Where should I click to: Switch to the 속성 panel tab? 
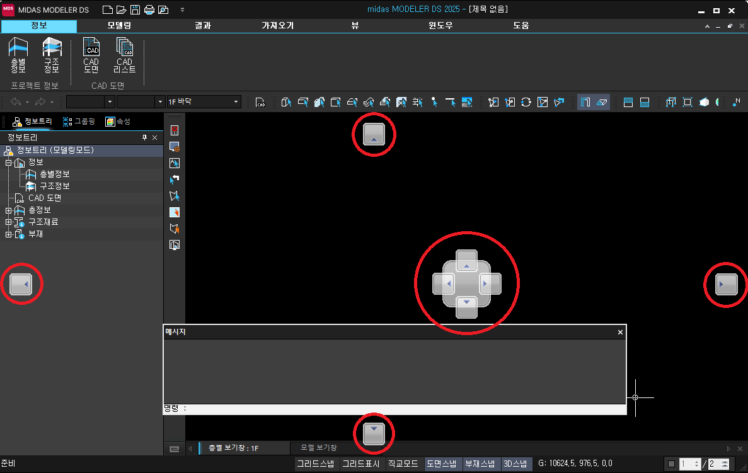[118, 122]
